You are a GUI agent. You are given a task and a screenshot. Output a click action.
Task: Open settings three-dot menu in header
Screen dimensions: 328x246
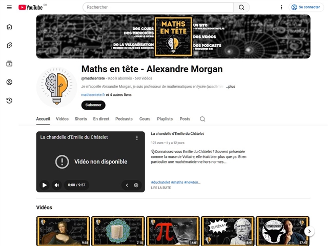[281, 7]
